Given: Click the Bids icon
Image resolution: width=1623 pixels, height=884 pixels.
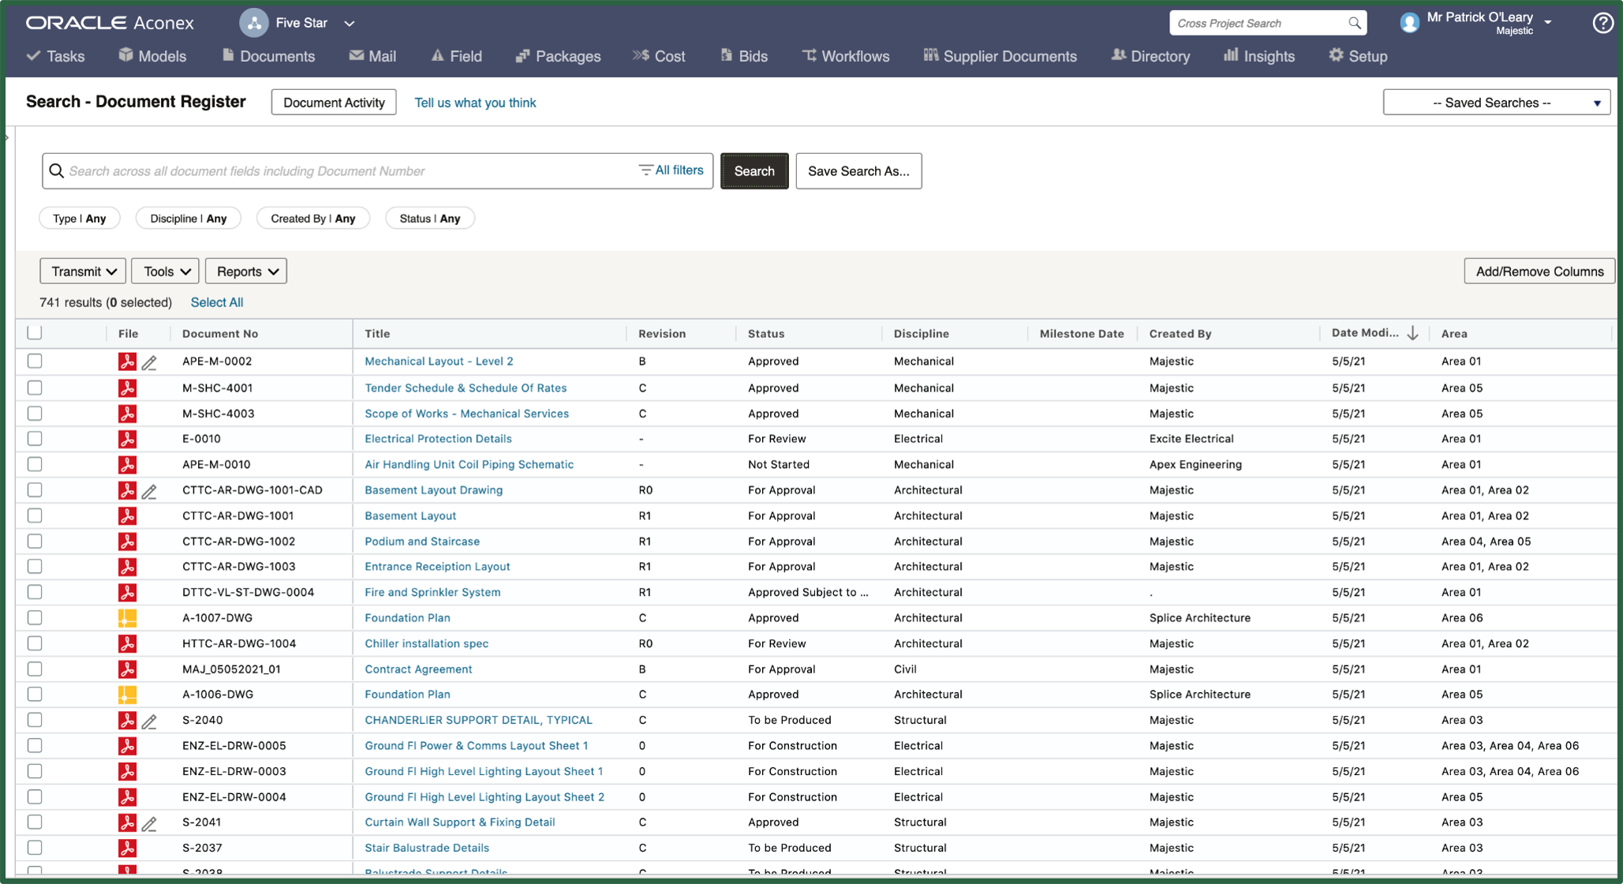Looking at the screenshot, I should click(725, 55).
